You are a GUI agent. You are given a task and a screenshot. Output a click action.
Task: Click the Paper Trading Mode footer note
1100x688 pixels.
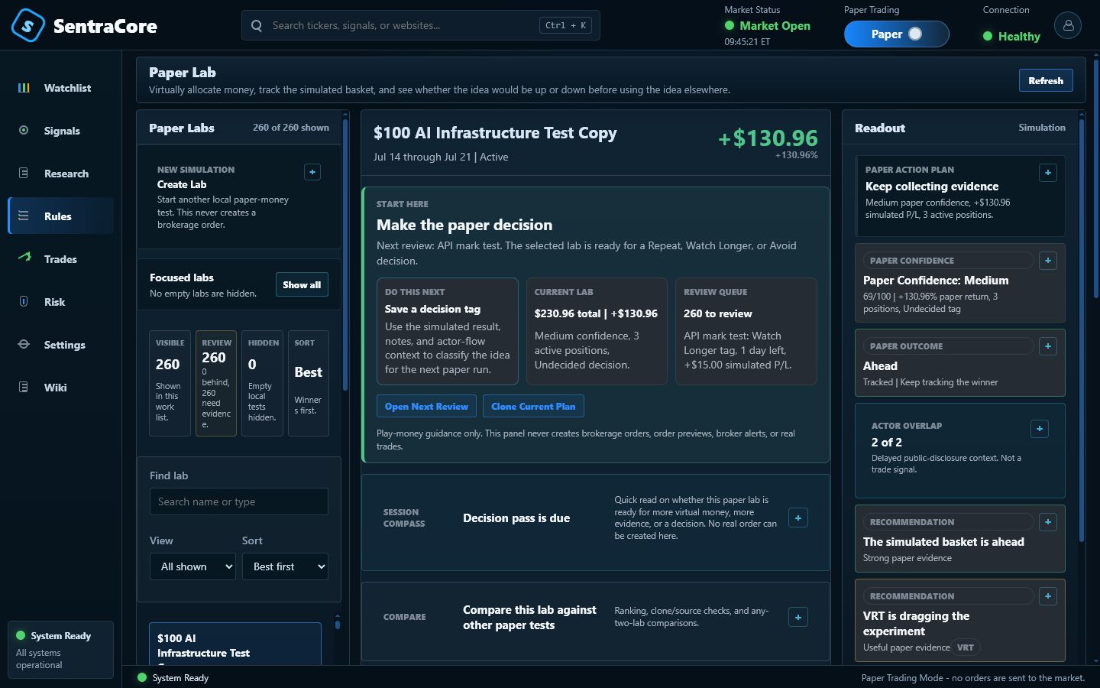coord(973,677)
